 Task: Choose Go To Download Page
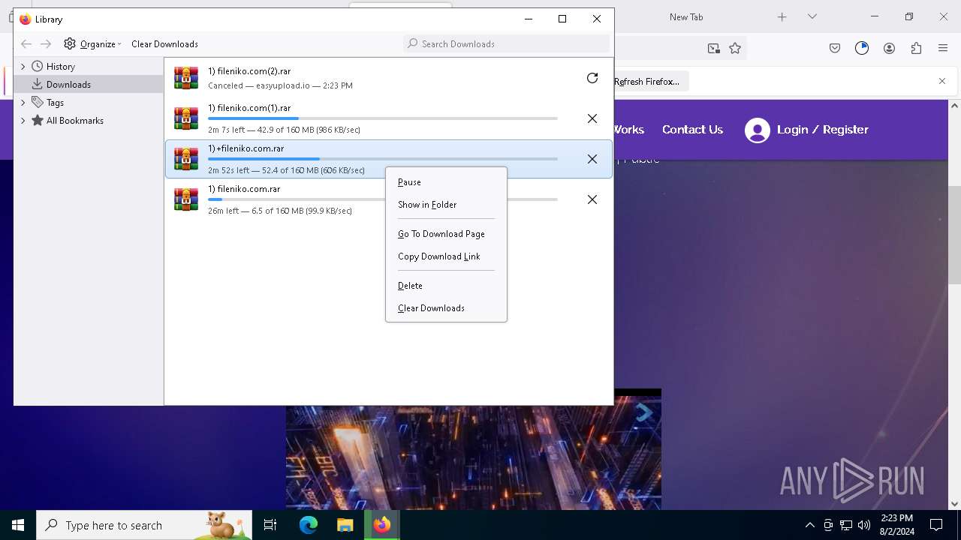[x=446, y=234]
